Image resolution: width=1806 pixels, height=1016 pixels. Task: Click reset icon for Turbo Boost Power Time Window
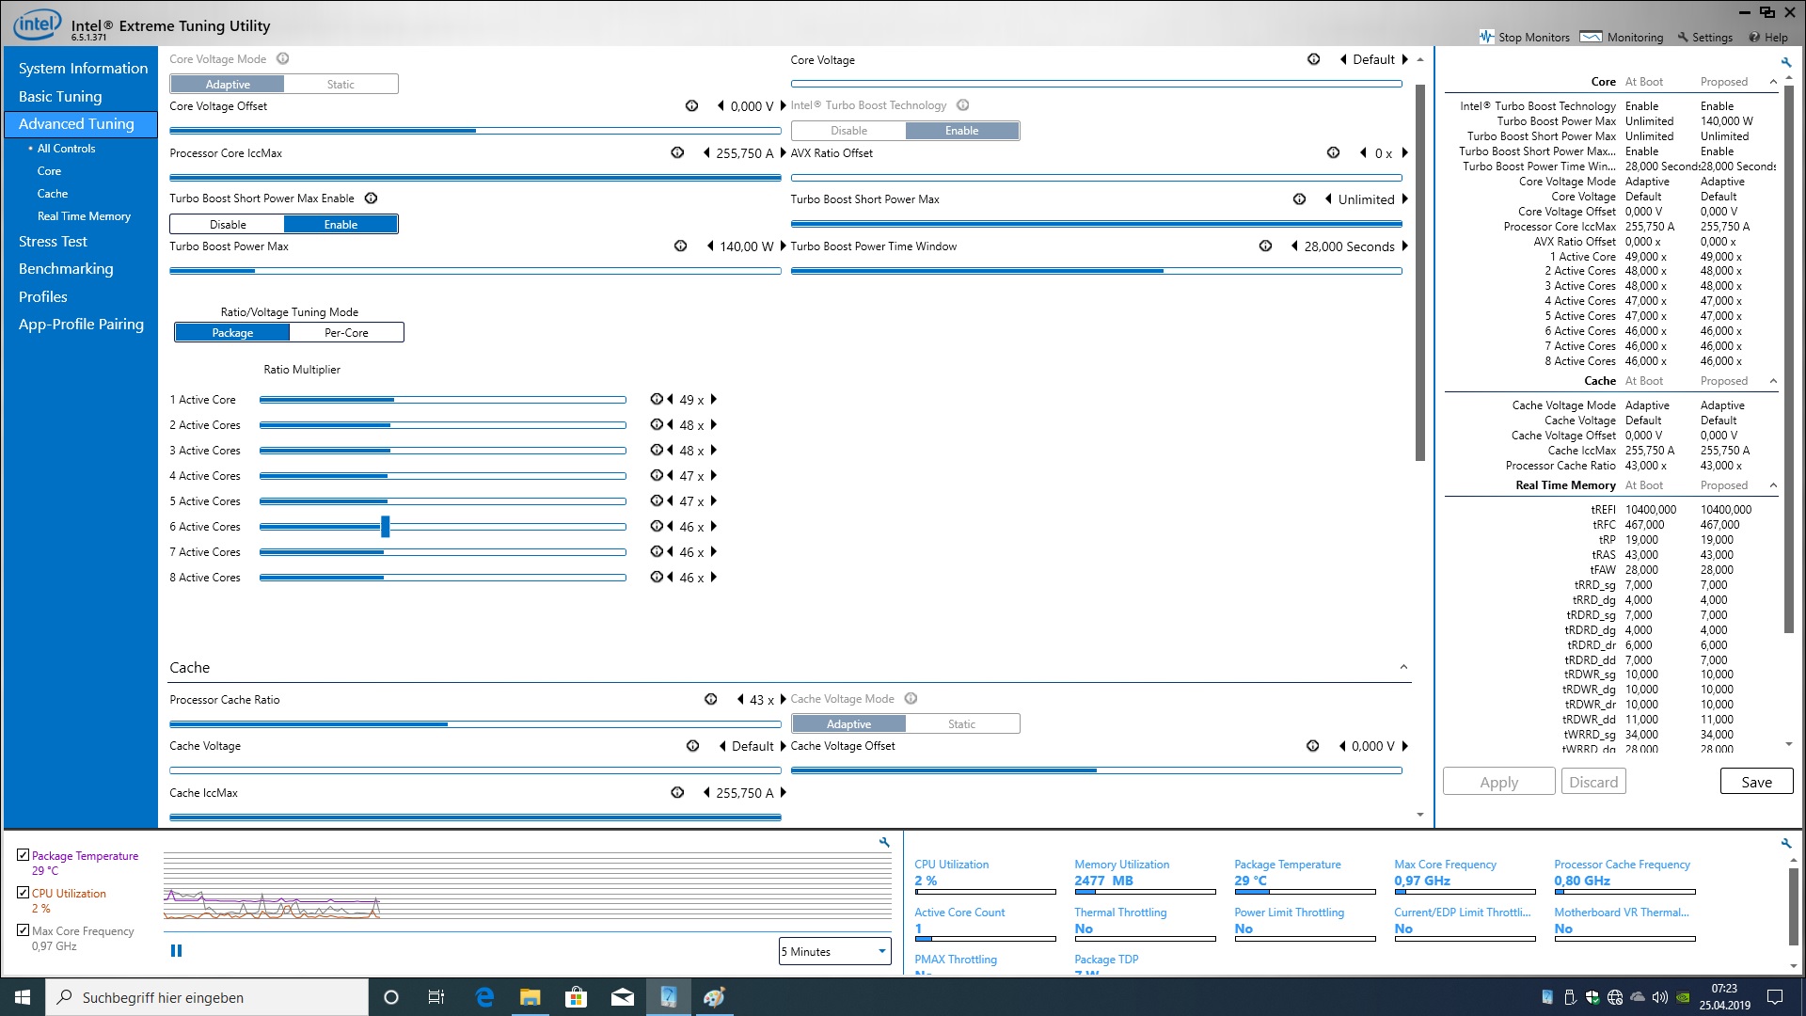(1265, 246)
